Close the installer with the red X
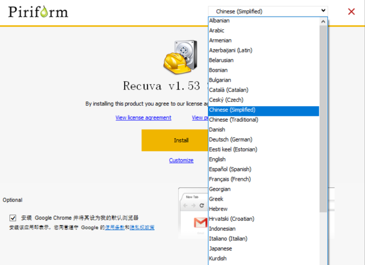Screen dimensions: 365x265 [351, 11]
